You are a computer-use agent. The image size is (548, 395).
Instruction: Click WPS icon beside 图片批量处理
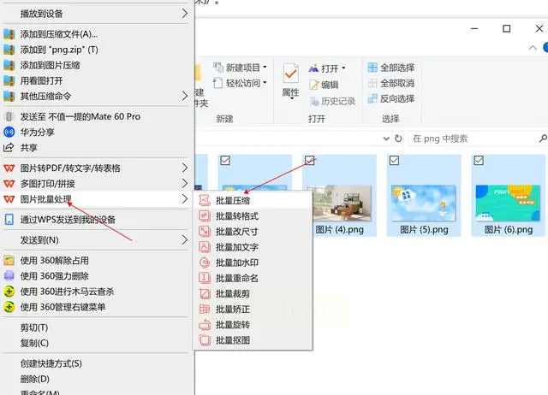tap(9, 199)
